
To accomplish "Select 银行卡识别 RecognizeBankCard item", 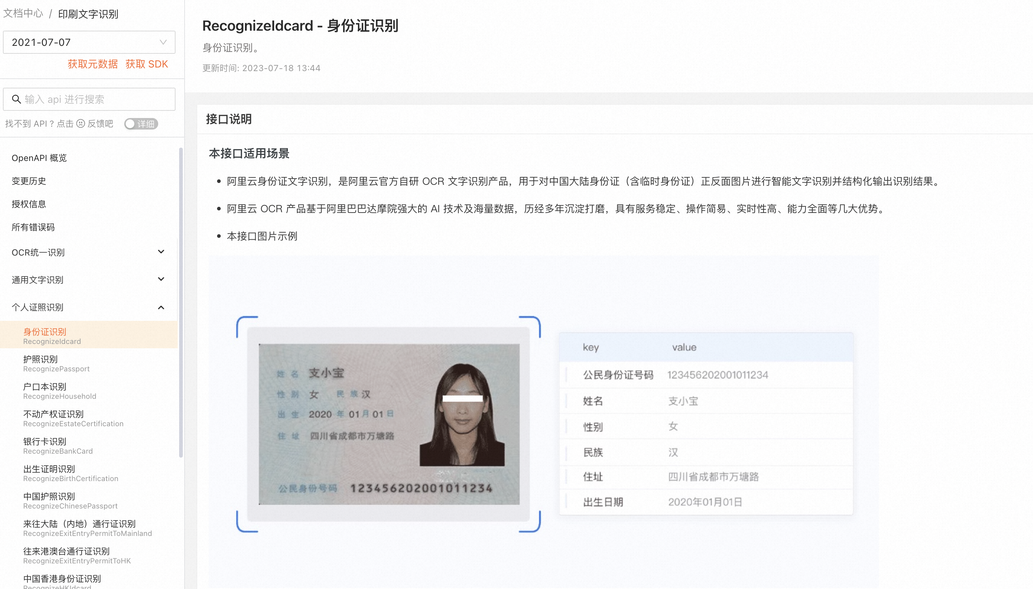I will [x=88, y=446].
